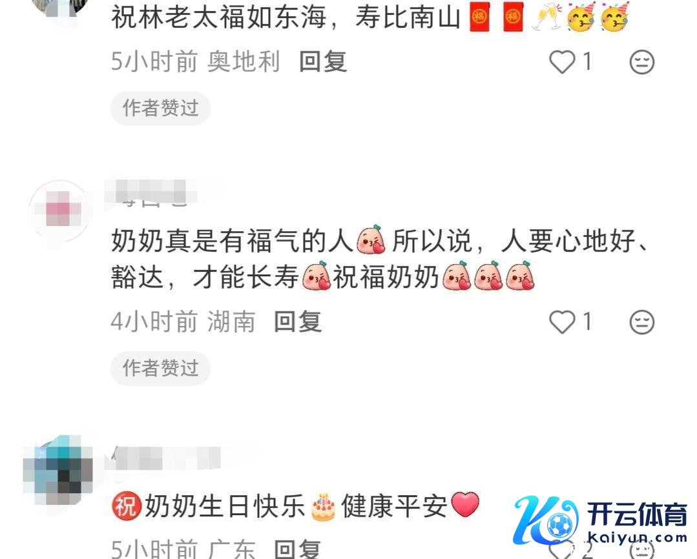This screenshot has width=697, height=559.
Task: Tap 作者赞过 tag under the 湖南 comment
Action: (160, 368)
